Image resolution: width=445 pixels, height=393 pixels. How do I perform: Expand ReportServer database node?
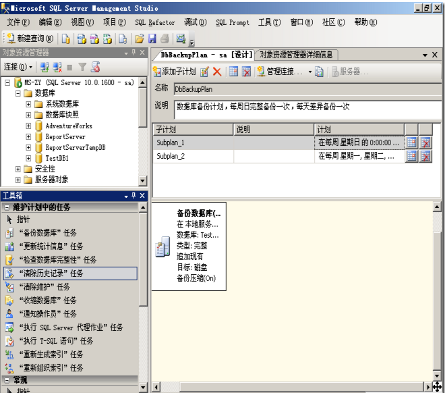point(28,136)
